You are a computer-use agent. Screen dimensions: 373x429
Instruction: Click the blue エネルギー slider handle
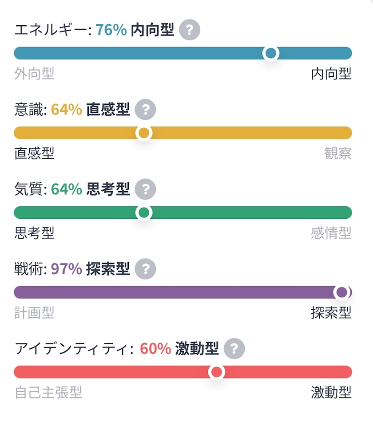pyautogui.click(x=270, y=53)
